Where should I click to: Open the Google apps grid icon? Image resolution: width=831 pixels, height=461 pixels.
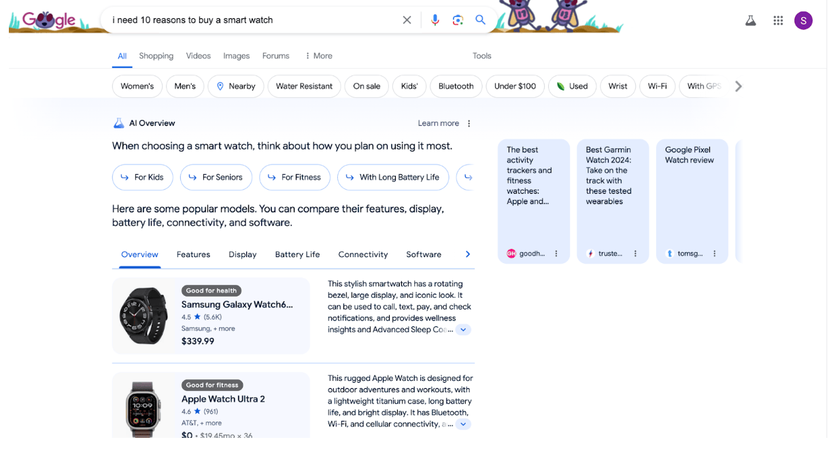[778, 20]
